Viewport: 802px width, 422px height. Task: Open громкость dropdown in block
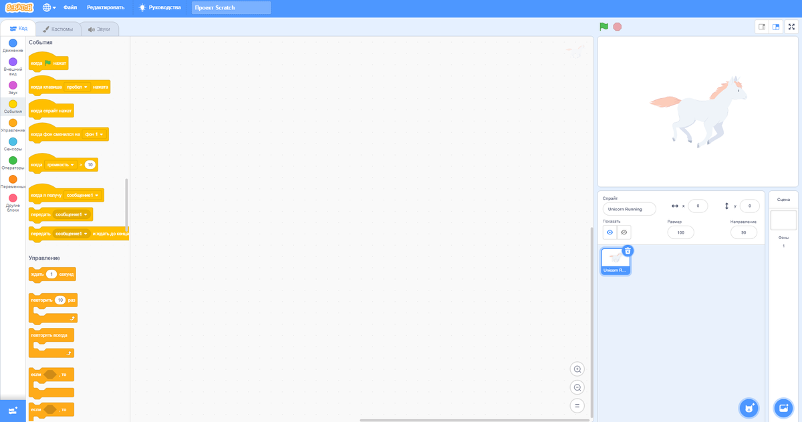click(x=61, y=164)
